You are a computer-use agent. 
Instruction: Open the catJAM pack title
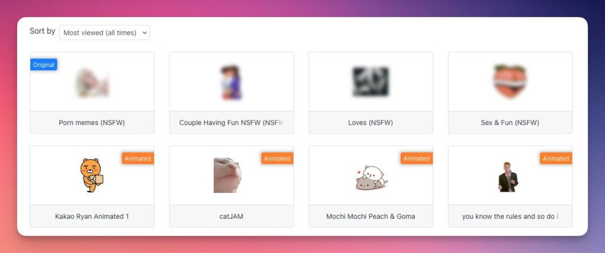click(231, 216)
